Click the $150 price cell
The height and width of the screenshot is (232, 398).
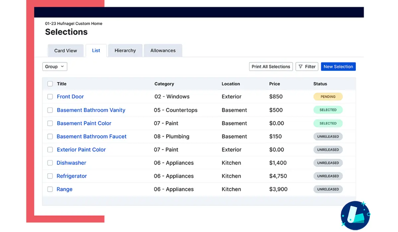click(276, 137)
